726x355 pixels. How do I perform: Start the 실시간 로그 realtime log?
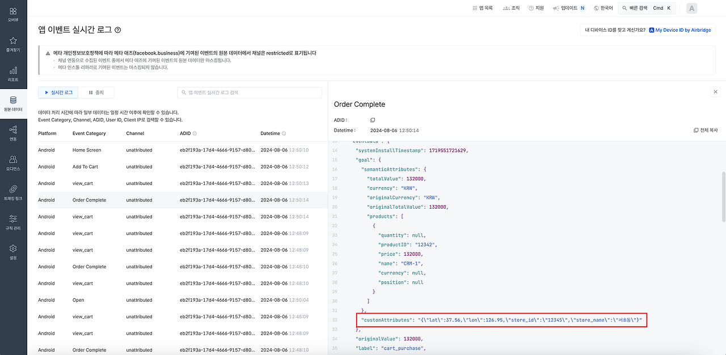point(58,92)
